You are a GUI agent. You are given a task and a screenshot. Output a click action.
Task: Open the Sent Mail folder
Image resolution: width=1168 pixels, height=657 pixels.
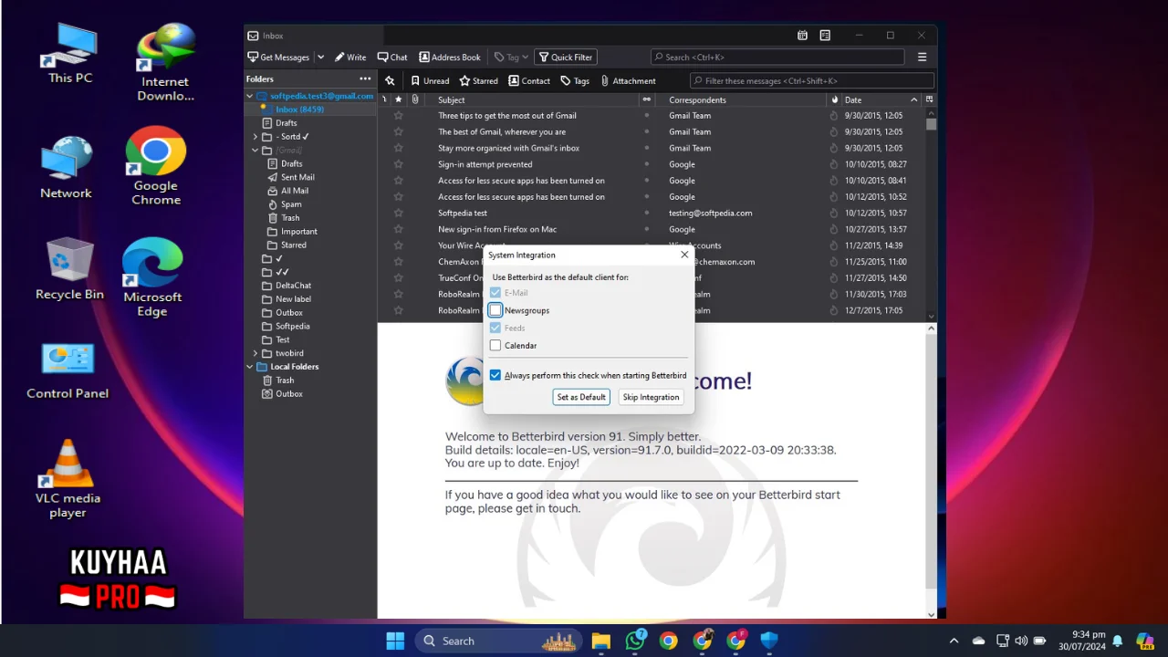click(297, 177)
